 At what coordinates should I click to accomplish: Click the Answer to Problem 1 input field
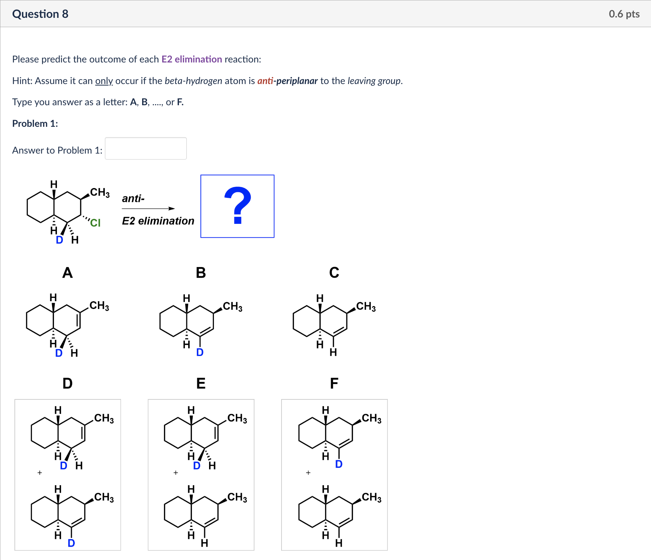145,148
